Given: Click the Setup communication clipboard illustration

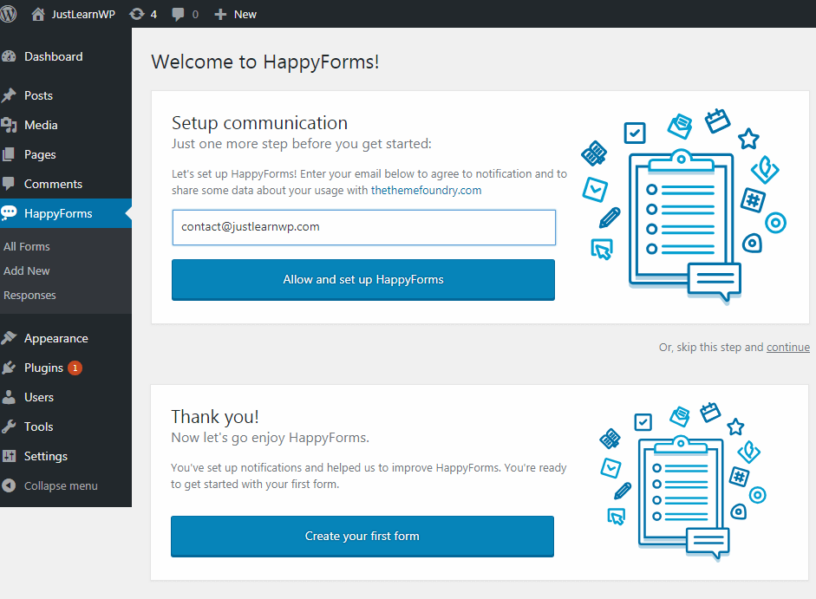Looking at the screenshot, I should pyautogui.click(x=683, y=206).
